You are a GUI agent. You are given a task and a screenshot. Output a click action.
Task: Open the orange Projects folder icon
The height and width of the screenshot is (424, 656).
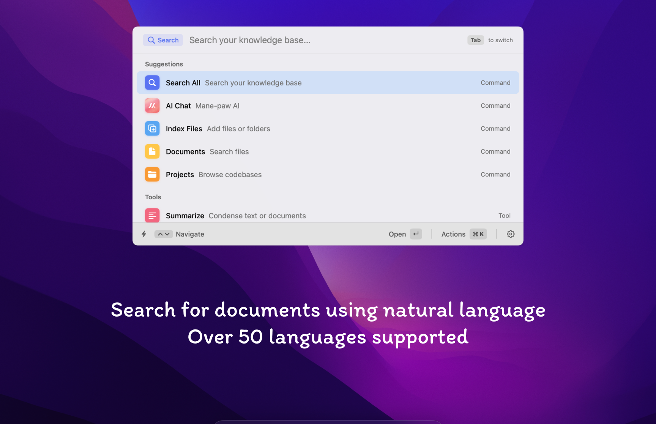152,174
